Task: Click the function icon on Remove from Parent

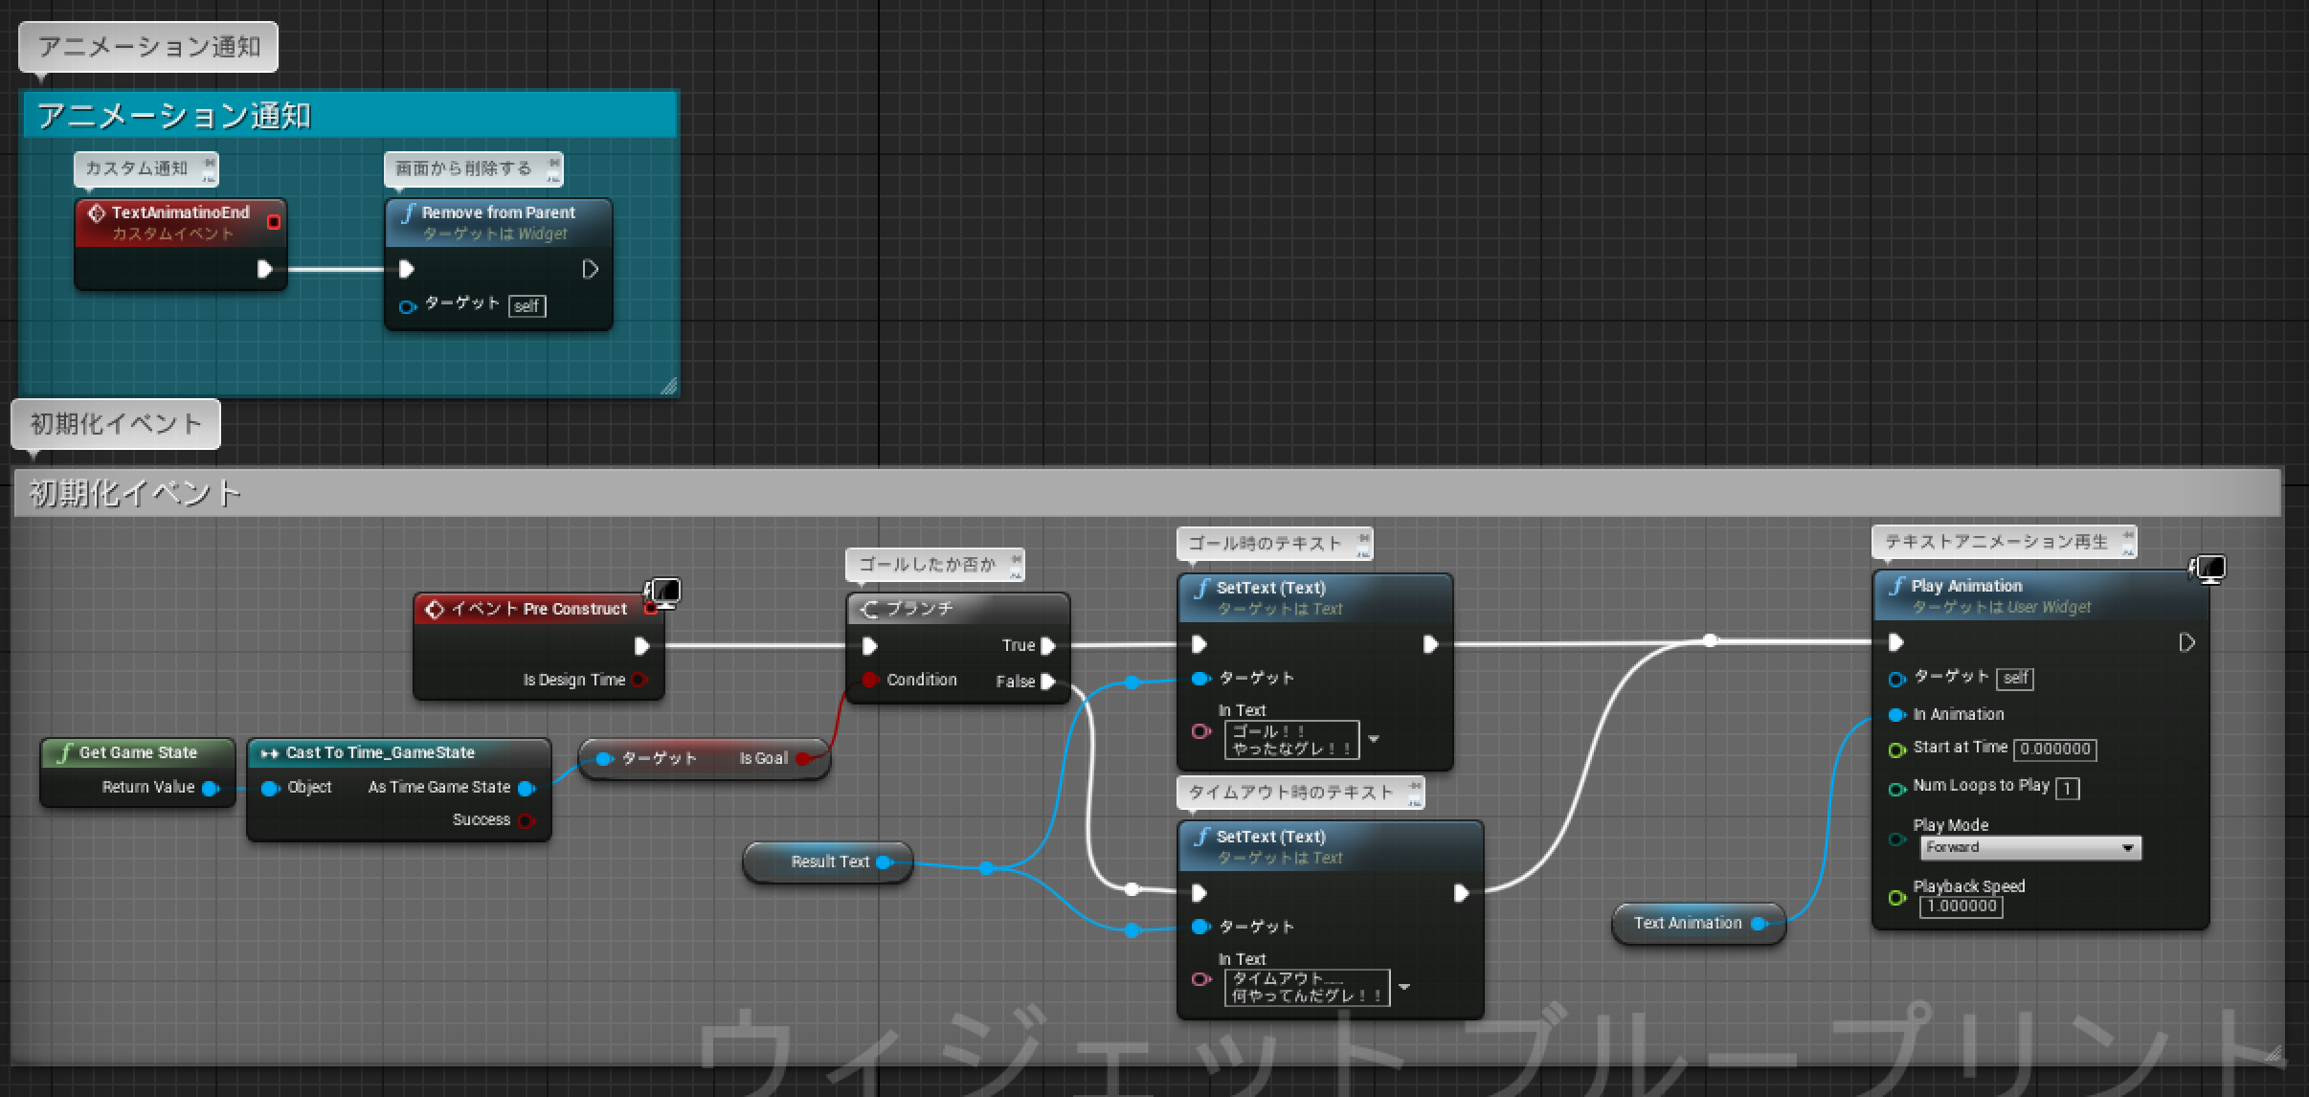Action: pyautogui.click(x=408, y=213)
